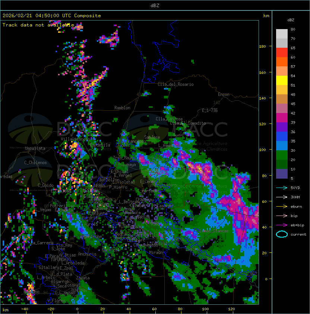Viewport: 310px width, 314px height.
Task: Select the red color swatch in dBZ scale
Action: 282,52
